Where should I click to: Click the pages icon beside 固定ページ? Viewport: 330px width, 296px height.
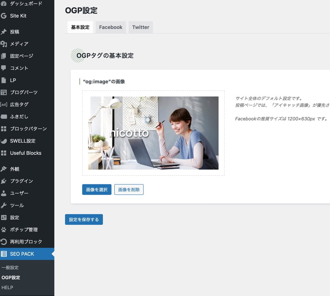click(x=4, y=56)
